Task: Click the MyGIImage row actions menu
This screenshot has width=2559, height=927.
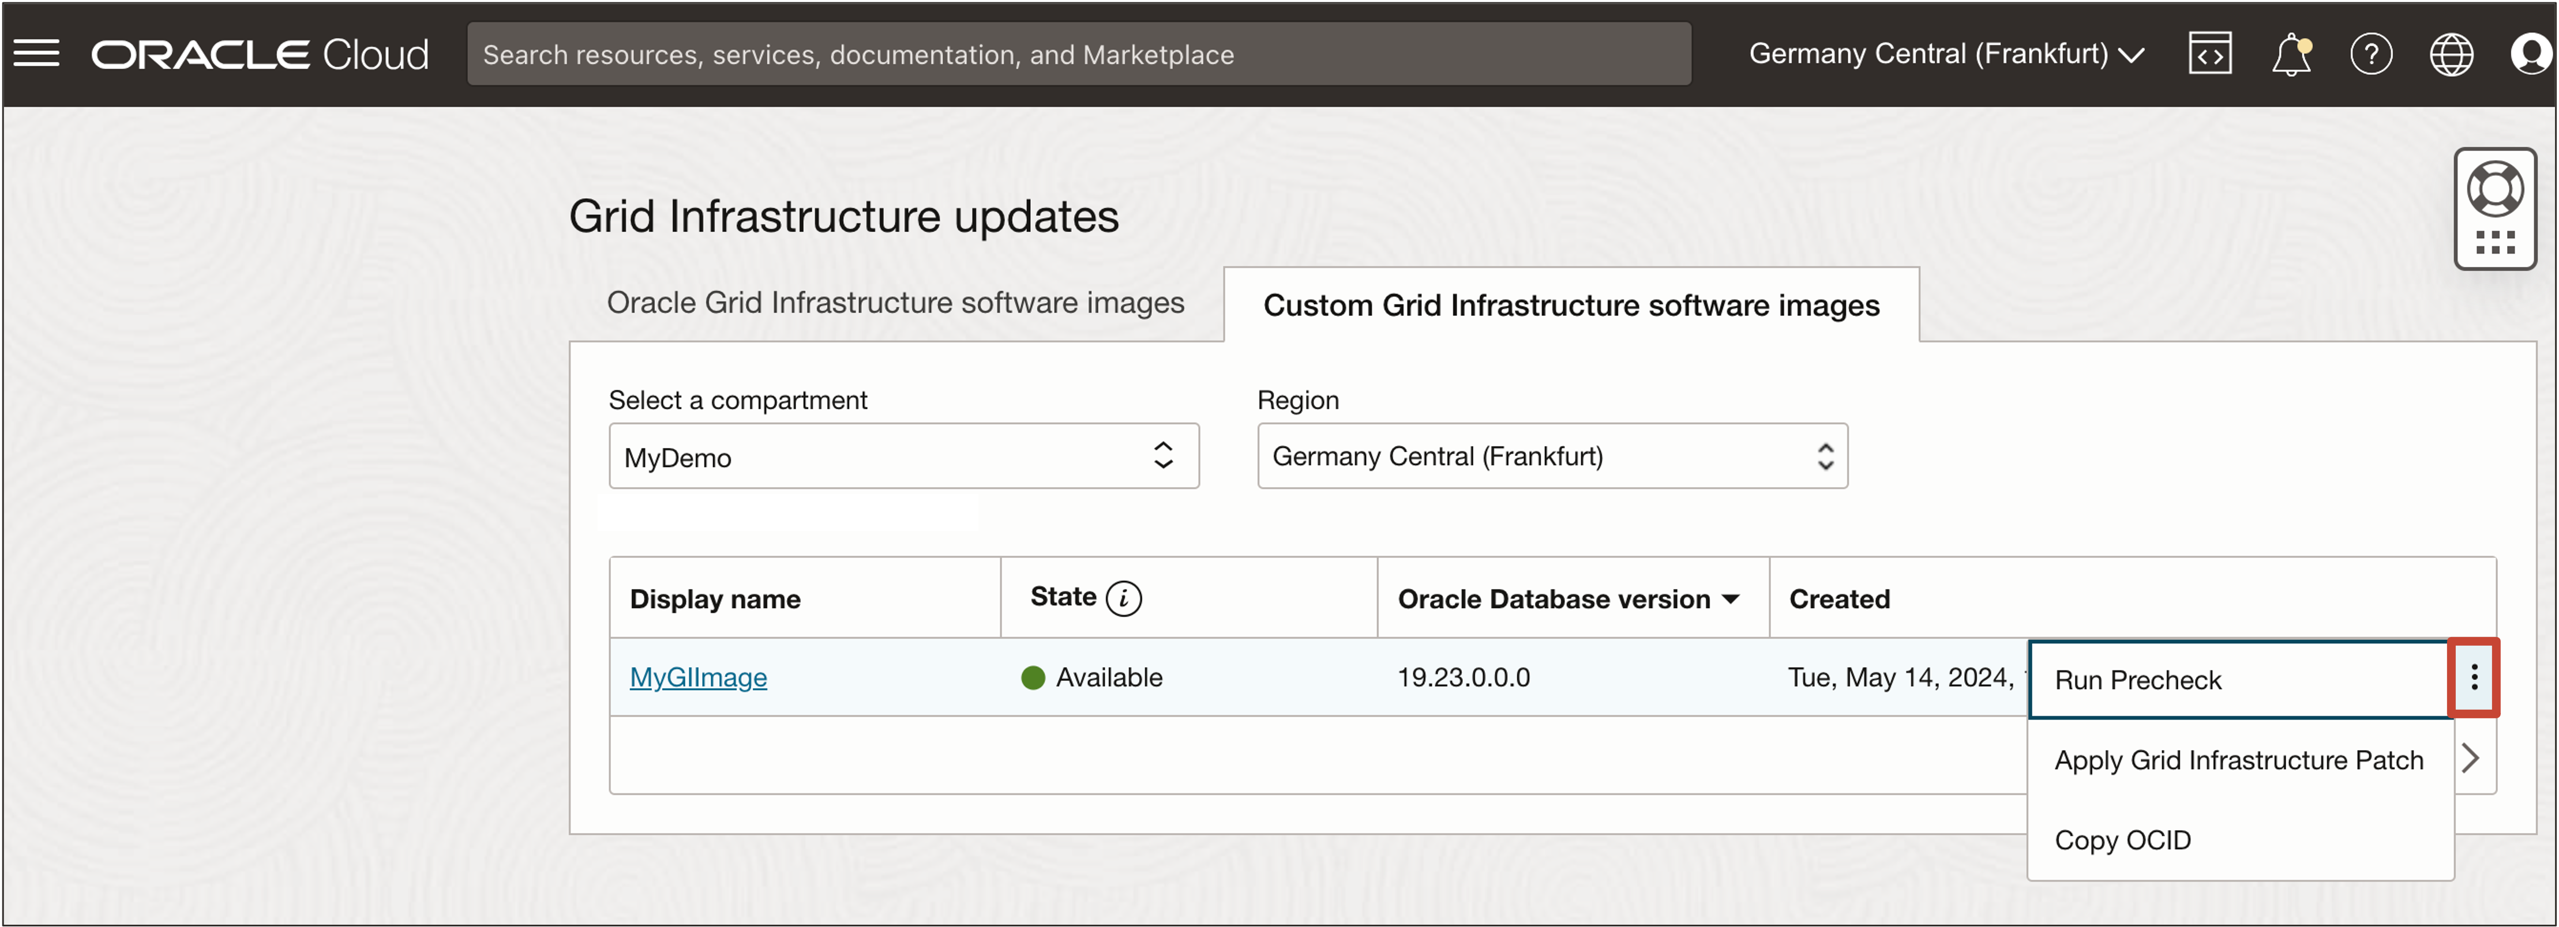Action: pos(2474,678)
